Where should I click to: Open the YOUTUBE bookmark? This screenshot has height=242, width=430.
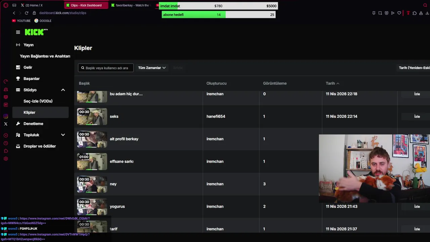pyautogui.click(x=21, y=21)
